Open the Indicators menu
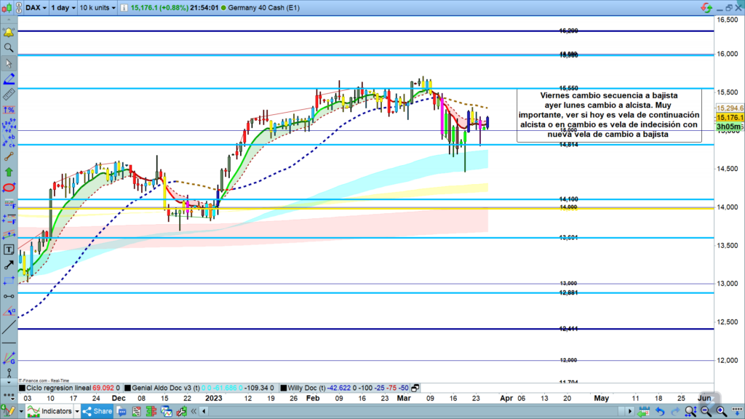The width and height of the screenshot is (745, 419). point(51,412)
